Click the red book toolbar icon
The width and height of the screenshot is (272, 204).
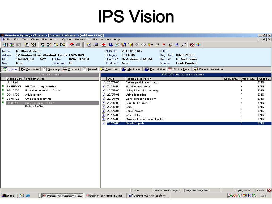[71, 45]
